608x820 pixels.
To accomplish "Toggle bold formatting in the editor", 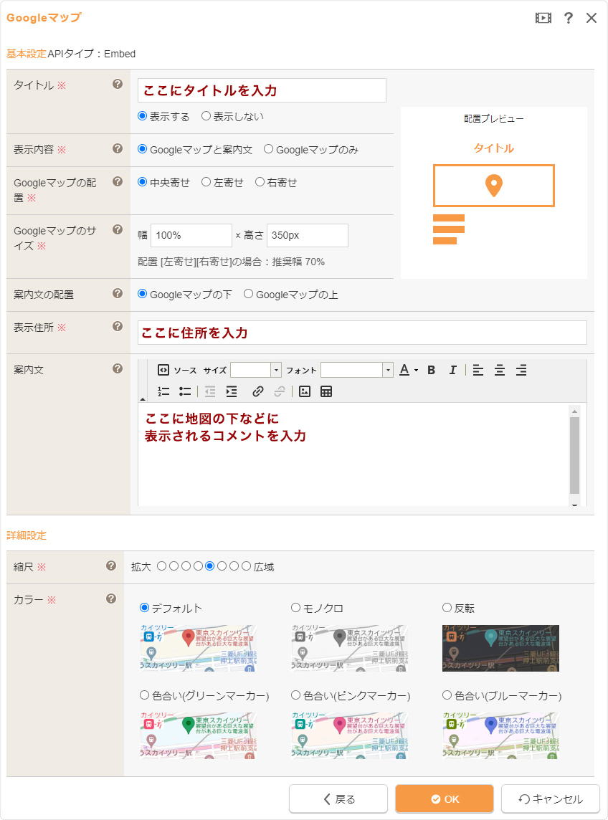I will [x=432, y=370].
